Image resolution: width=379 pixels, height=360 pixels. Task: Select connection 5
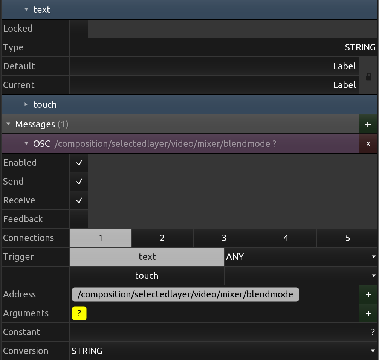pos(347,238)
